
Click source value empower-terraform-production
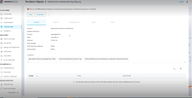point(62,28)
